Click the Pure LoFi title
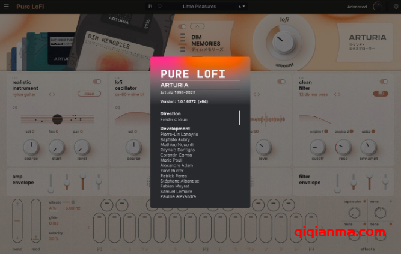 [x=30, y=7]
